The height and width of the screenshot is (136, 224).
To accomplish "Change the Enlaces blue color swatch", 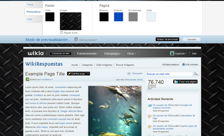I will pos(119,17).
